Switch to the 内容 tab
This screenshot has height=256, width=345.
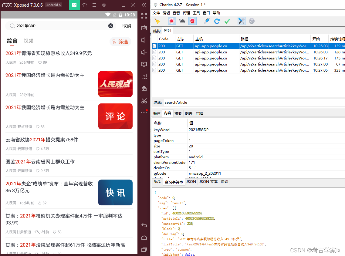167,113
